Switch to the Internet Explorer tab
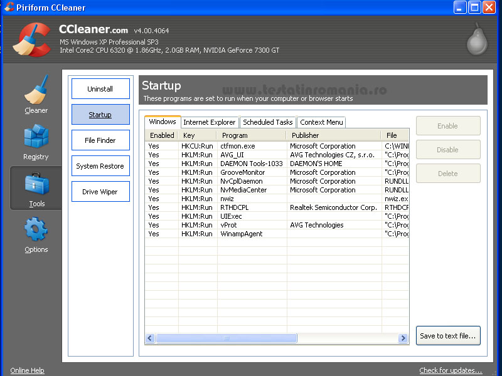Viewport: 502px width, 376px height. coord(209,122)
